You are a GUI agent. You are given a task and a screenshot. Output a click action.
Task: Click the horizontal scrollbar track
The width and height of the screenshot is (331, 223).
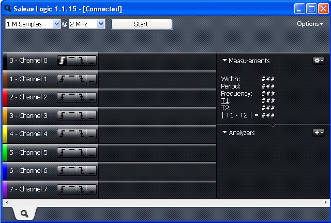(166, 202)
